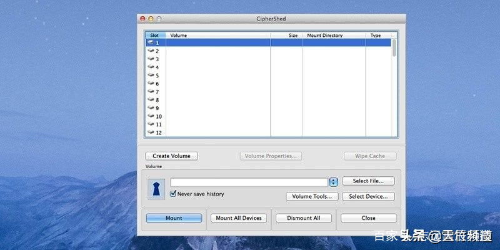Click Mount All Devices button

coord(239,218)
